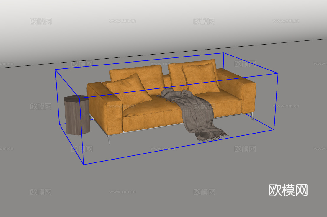Viewport: 327px width, 217px height.
Task: Select the wooden hexagonal side table
Action: click(77, 115)
